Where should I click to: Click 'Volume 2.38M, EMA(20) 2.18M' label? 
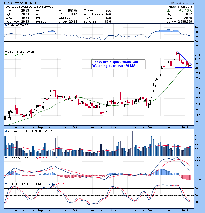[x=30, y=131]
